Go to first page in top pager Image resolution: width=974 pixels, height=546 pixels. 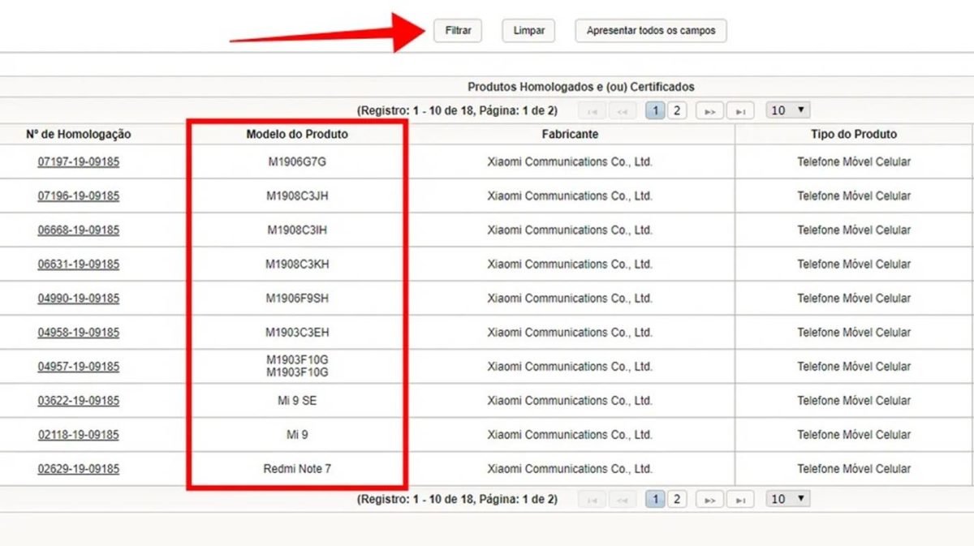tap(592, 111)
